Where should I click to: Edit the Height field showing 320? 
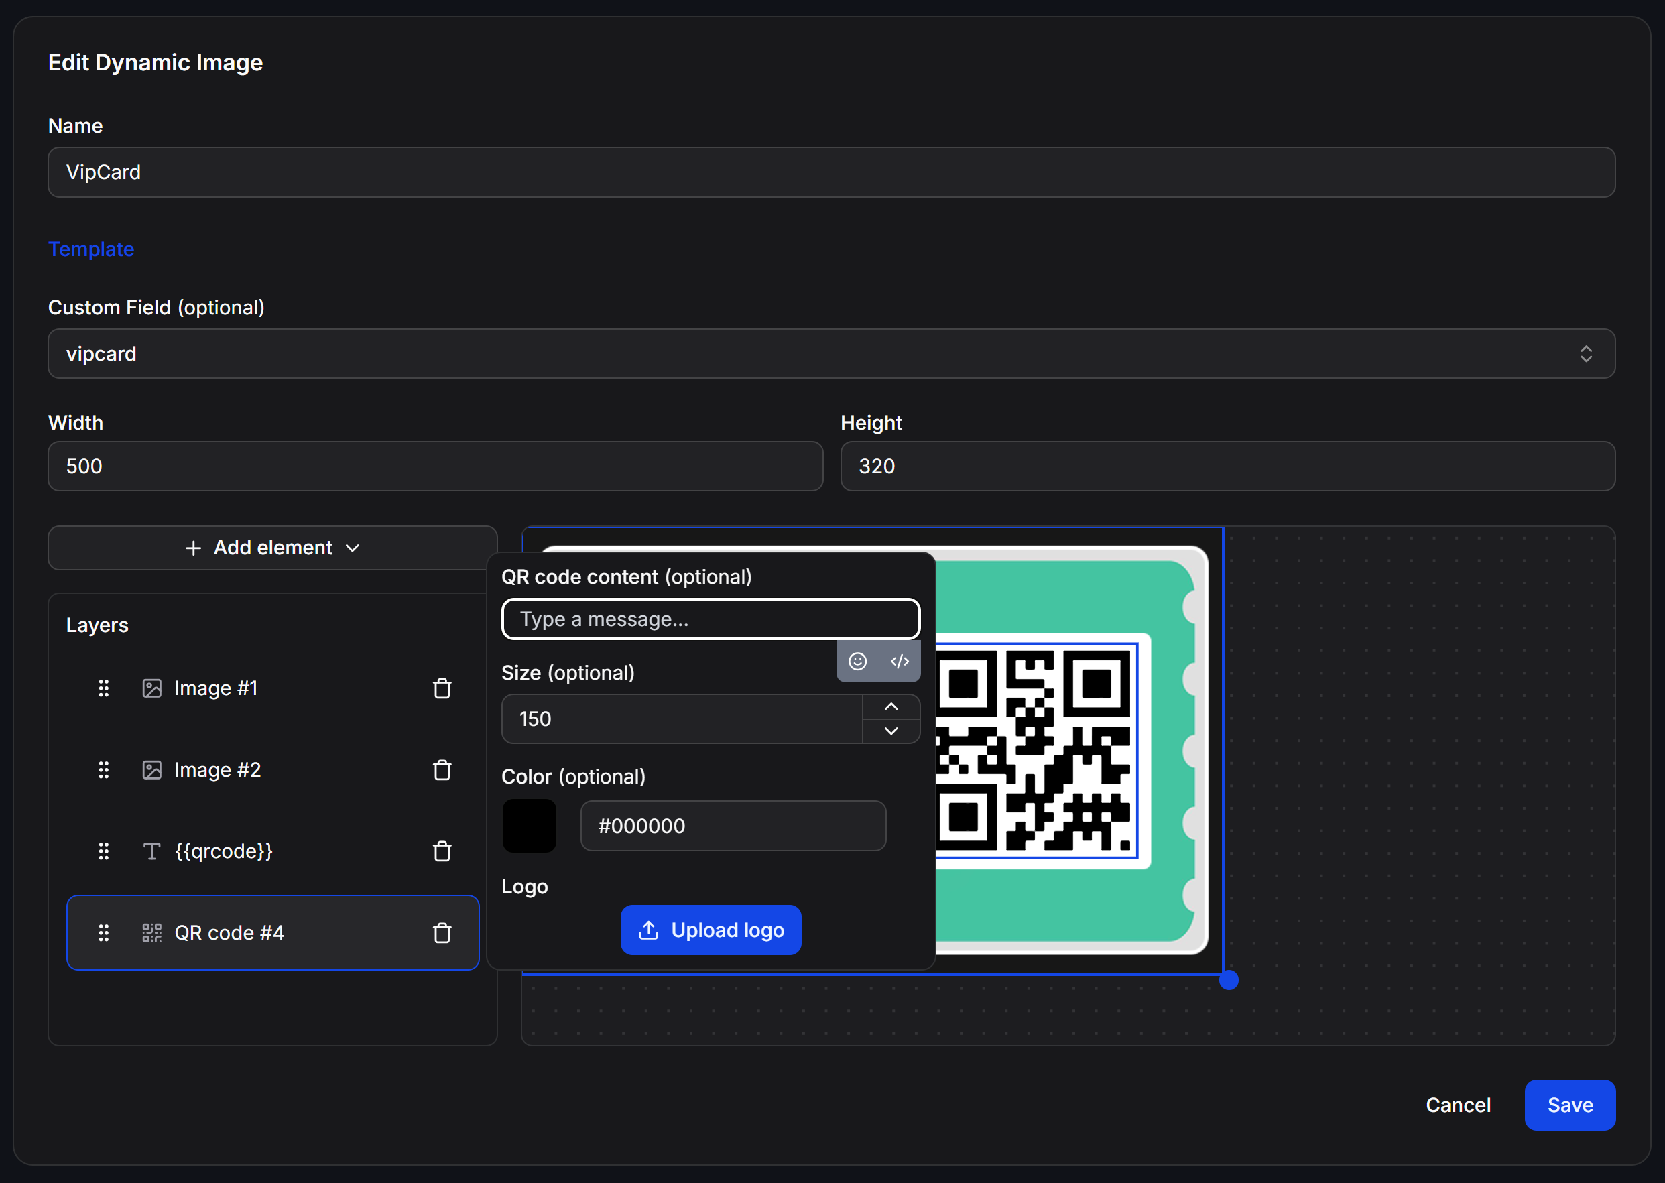[1228, 466]
